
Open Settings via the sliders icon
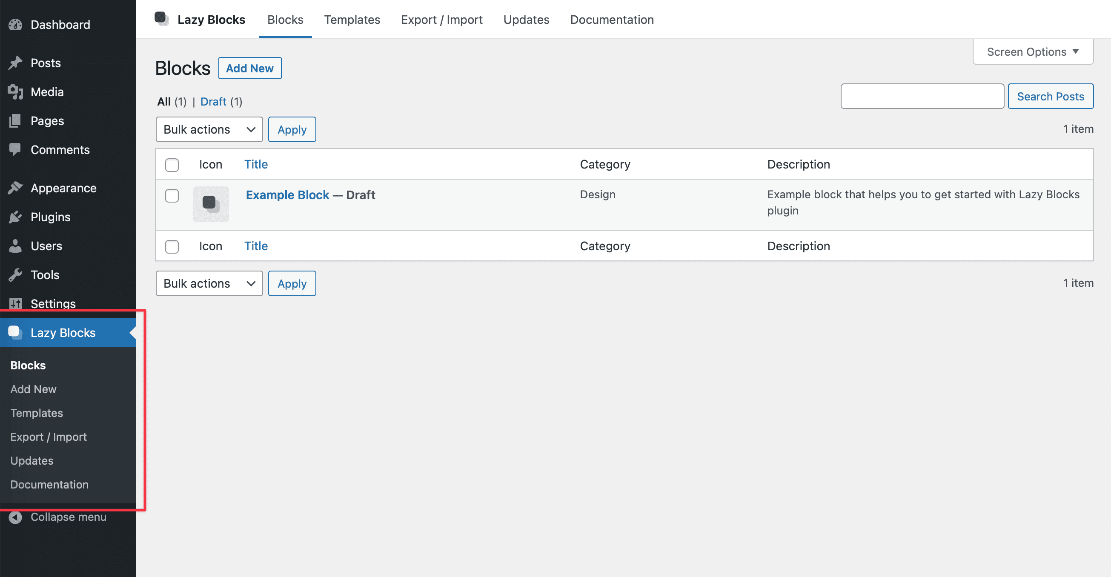click(x=15, y=303)
